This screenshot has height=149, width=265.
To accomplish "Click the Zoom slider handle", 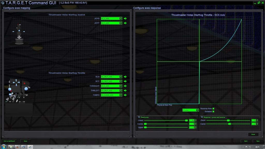I will [228, 120].
